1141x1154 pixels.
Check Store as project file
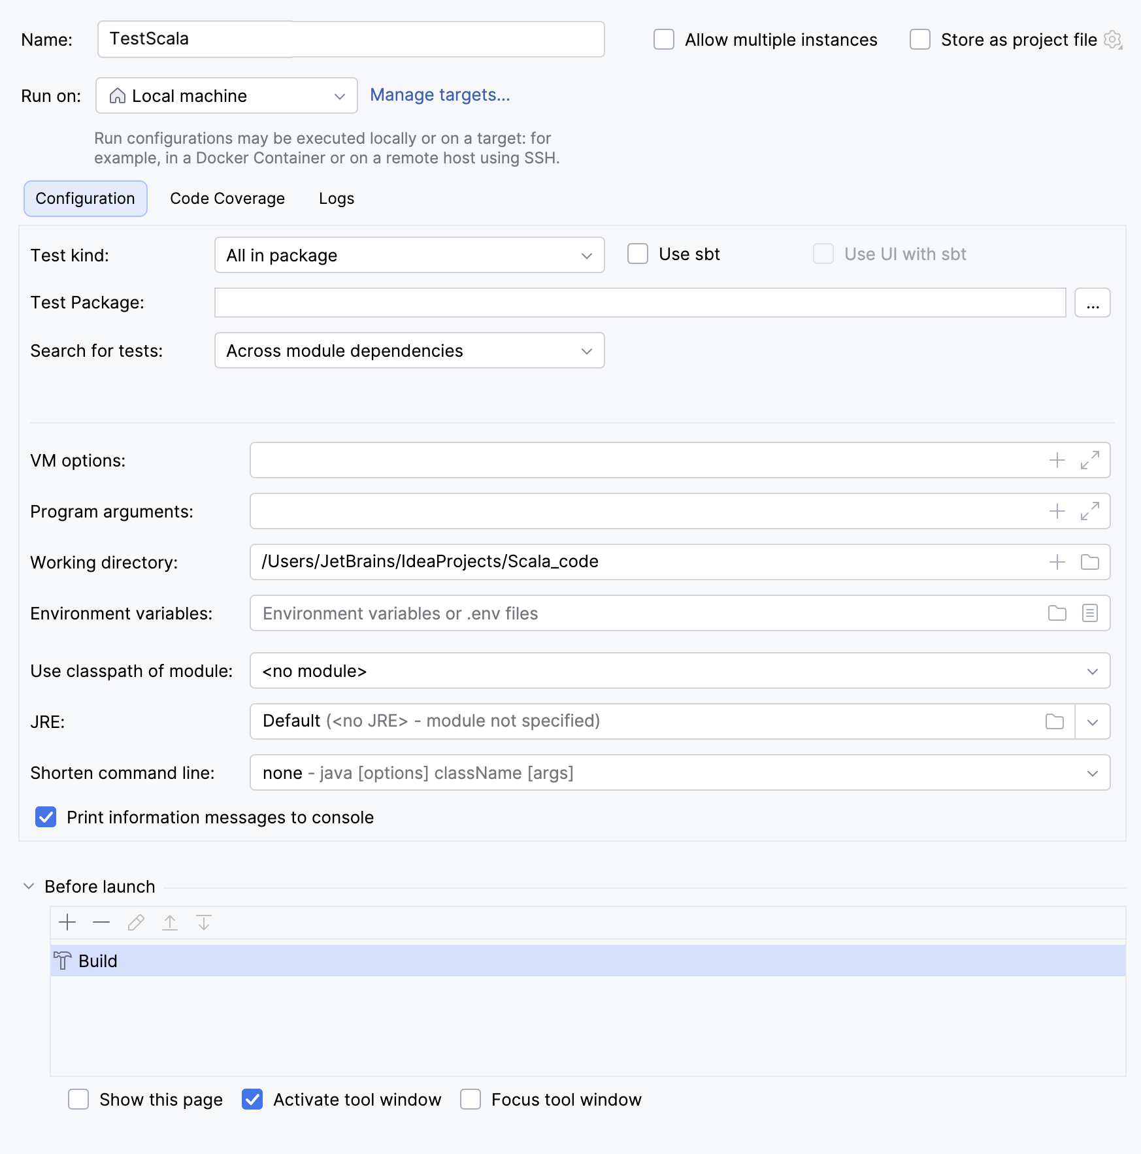click(x=920, y=39)
